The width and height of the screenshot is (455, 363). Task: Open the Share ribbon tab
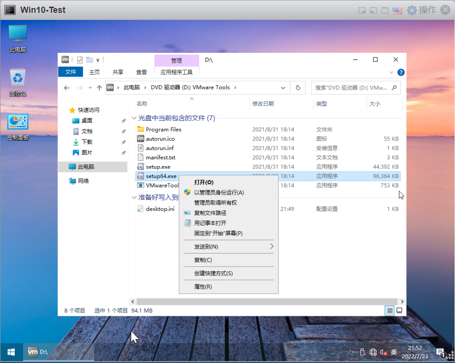(x=118, y=72)
